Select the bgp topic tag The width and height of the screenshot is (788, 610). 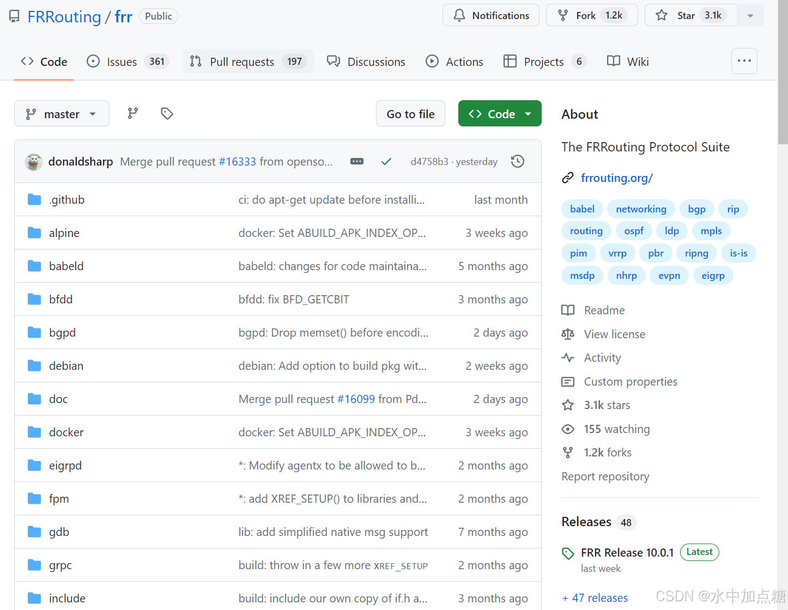coord(696,209)
